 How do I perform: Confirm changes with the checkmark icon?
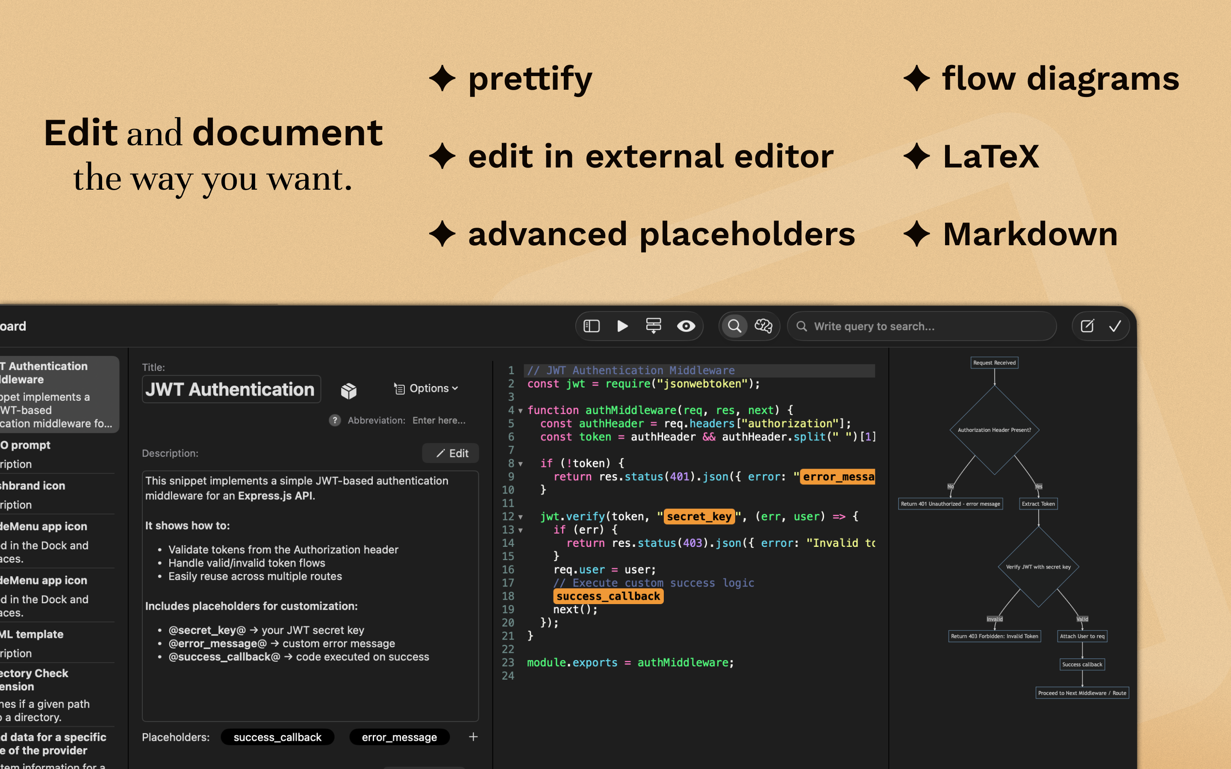pos(1115,326)
